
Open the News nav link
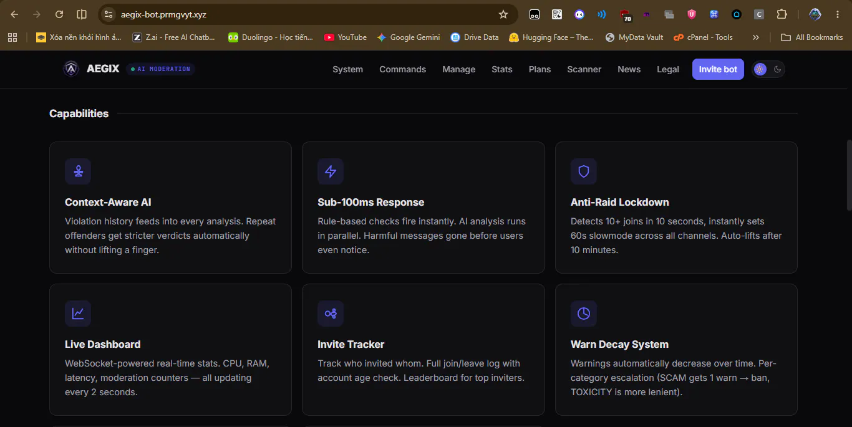pyautogui.click(x=629, y=69)
